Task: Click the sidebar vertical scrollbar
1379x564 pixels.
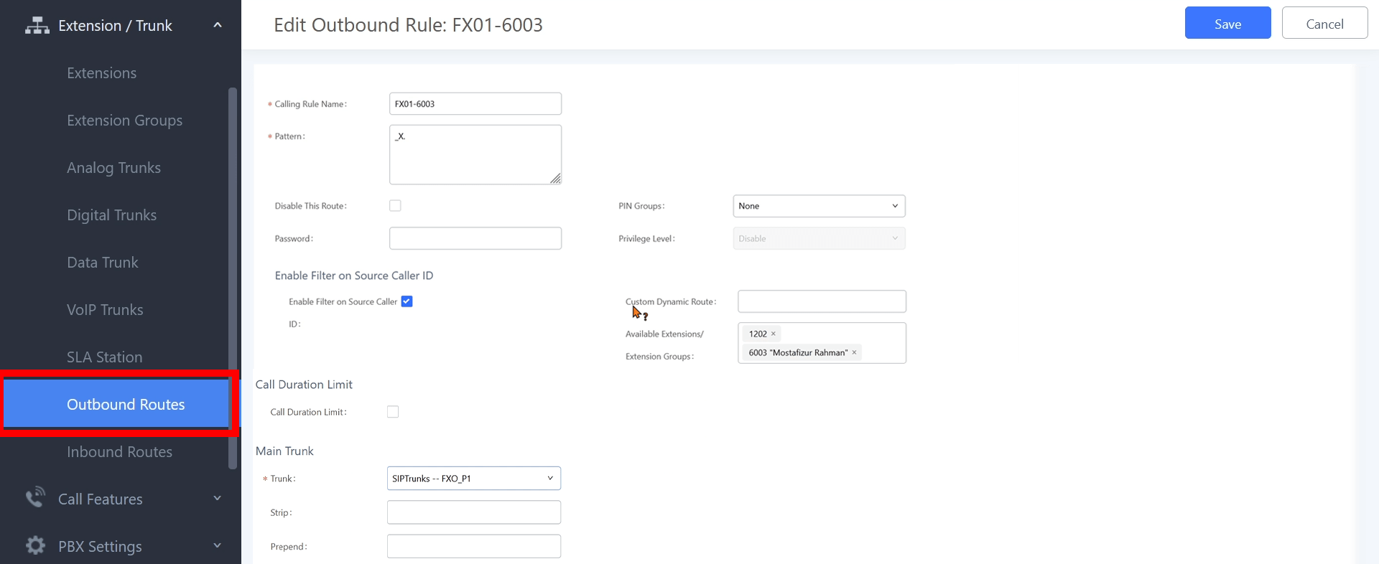Action: click(232, 278)
